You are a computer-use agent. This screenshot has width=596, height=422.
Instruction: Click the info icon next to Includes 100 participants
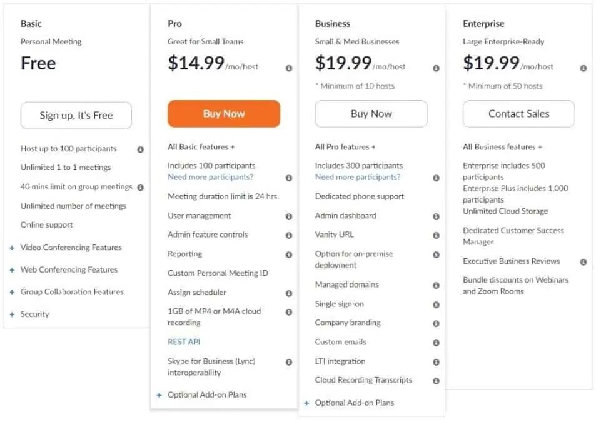tap(288, 178)
